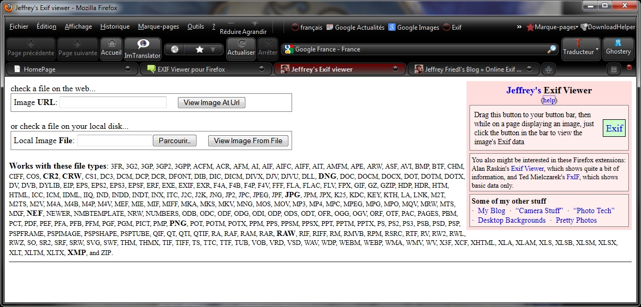Image resolution: width=641 pixels, height=307 pixels.
Task: Open the Google Actualités bookmark
Action: (x=355, y=28)
